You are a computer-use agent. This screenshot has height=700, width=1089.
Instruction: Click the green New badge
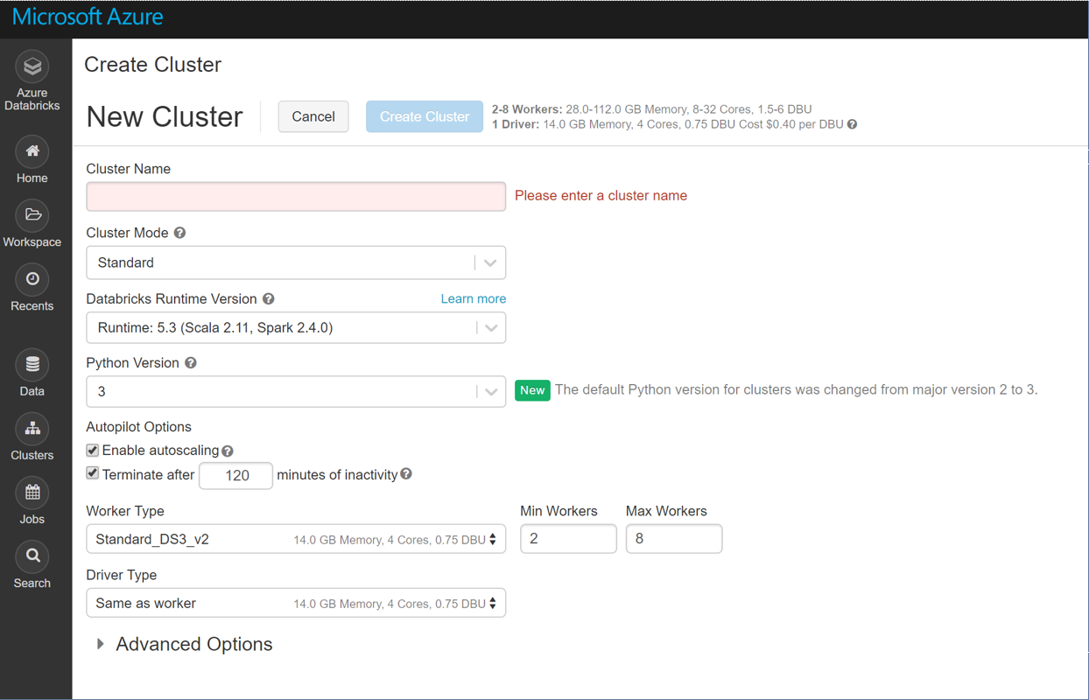(532, 390)
